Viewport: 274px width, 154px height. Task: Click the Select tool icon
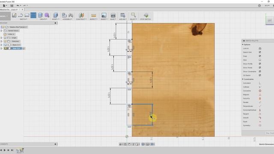click(133, 15)
